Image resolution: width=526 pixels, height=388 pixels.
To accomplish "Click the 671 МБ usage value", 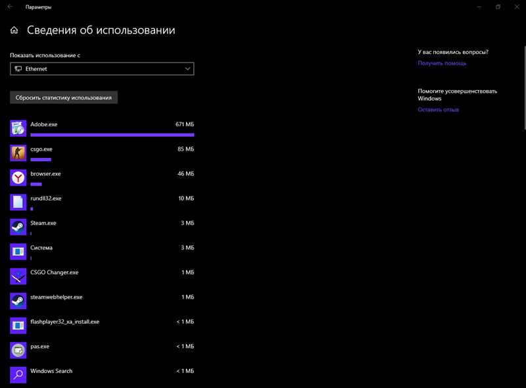I will [x=185, y=124].
